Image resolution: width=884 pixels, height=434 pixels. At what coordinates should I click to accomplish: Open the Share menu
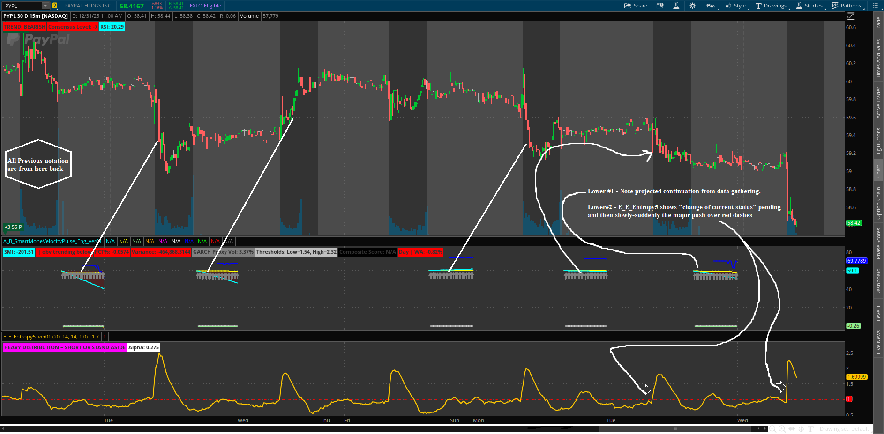coord(636,6)
